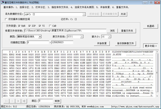Viewport: 161px width, 109px height.
Task: Jump to the last sector button
Action: point(24,101)
